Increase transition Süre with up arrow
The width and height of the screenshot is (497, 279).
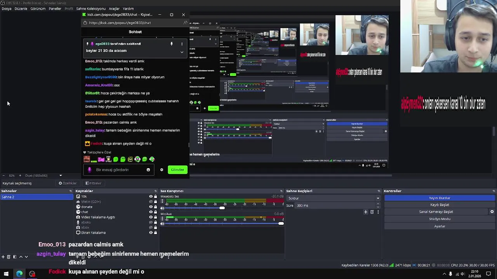click(x=378, y=204)
